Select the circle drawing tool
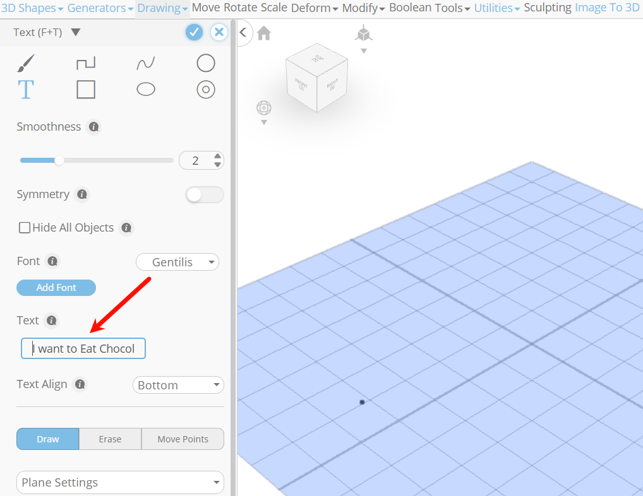This screenshot has height=496, width=643. [206, 63]
